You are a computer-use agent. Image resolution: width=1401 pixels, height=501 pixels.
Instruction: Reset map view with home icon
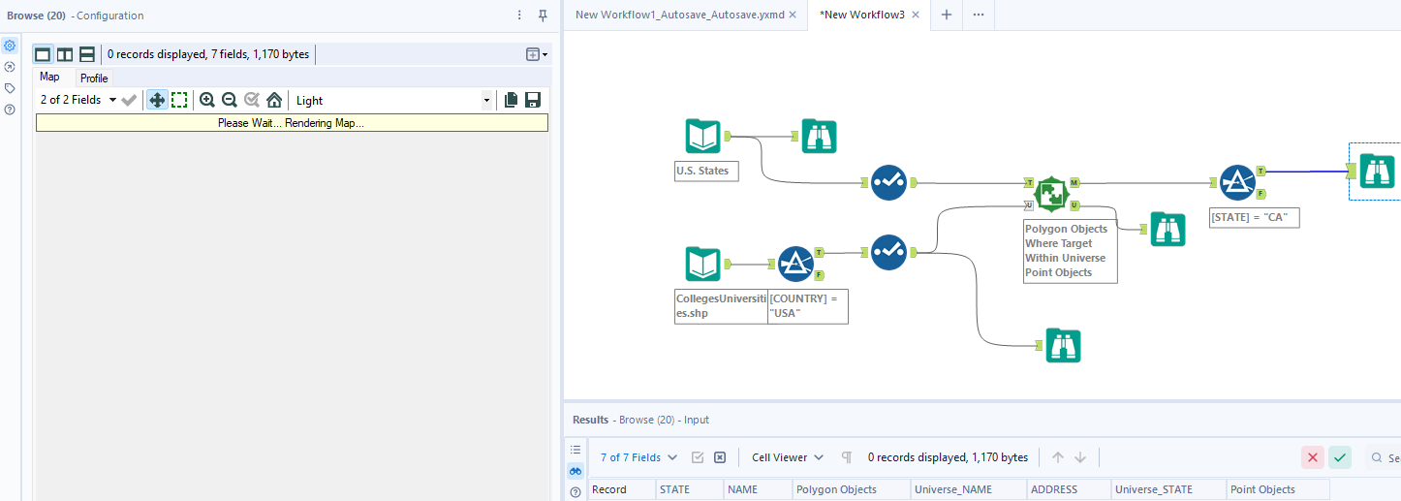(x=274, y=100)
